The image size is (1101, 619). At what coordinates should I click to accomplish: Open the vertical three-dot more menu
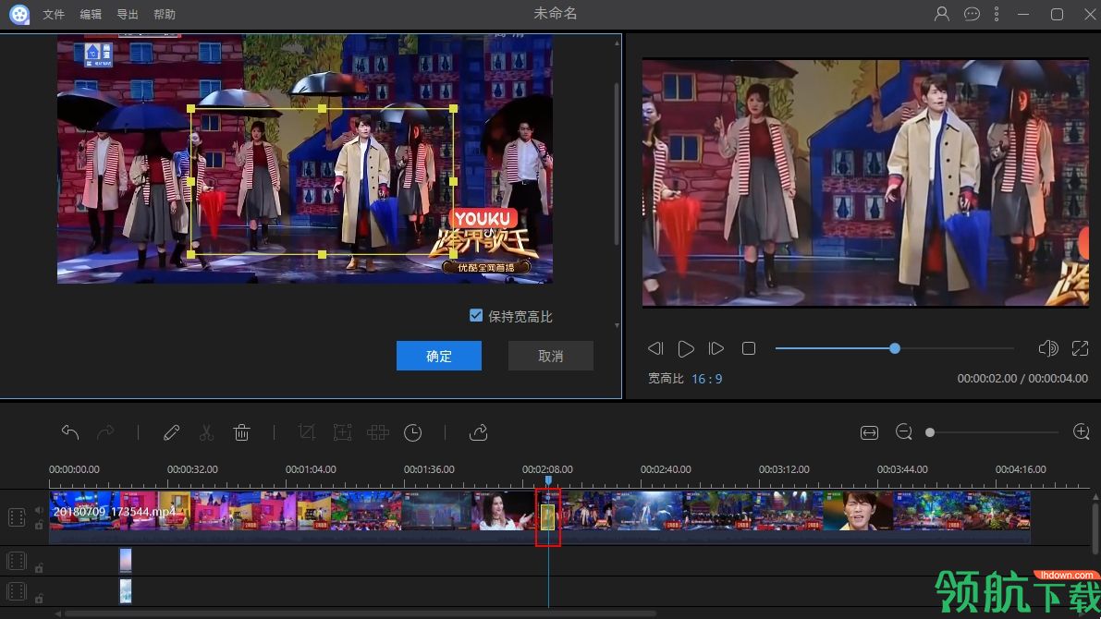click(997, 14)
